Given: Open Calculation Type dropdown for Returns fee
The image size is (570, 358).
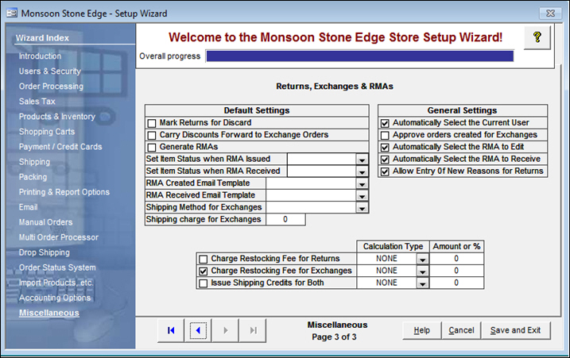Looking at the screenshot, I should (423, 259).
